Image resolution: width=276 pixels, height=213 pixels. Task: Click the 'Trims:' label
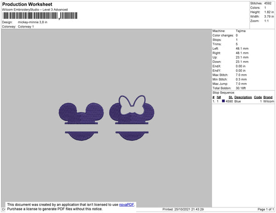coord(217,44)
